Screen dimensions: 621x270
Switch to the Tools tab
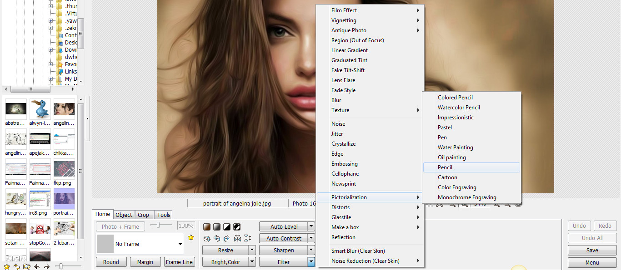coord(164,215)
